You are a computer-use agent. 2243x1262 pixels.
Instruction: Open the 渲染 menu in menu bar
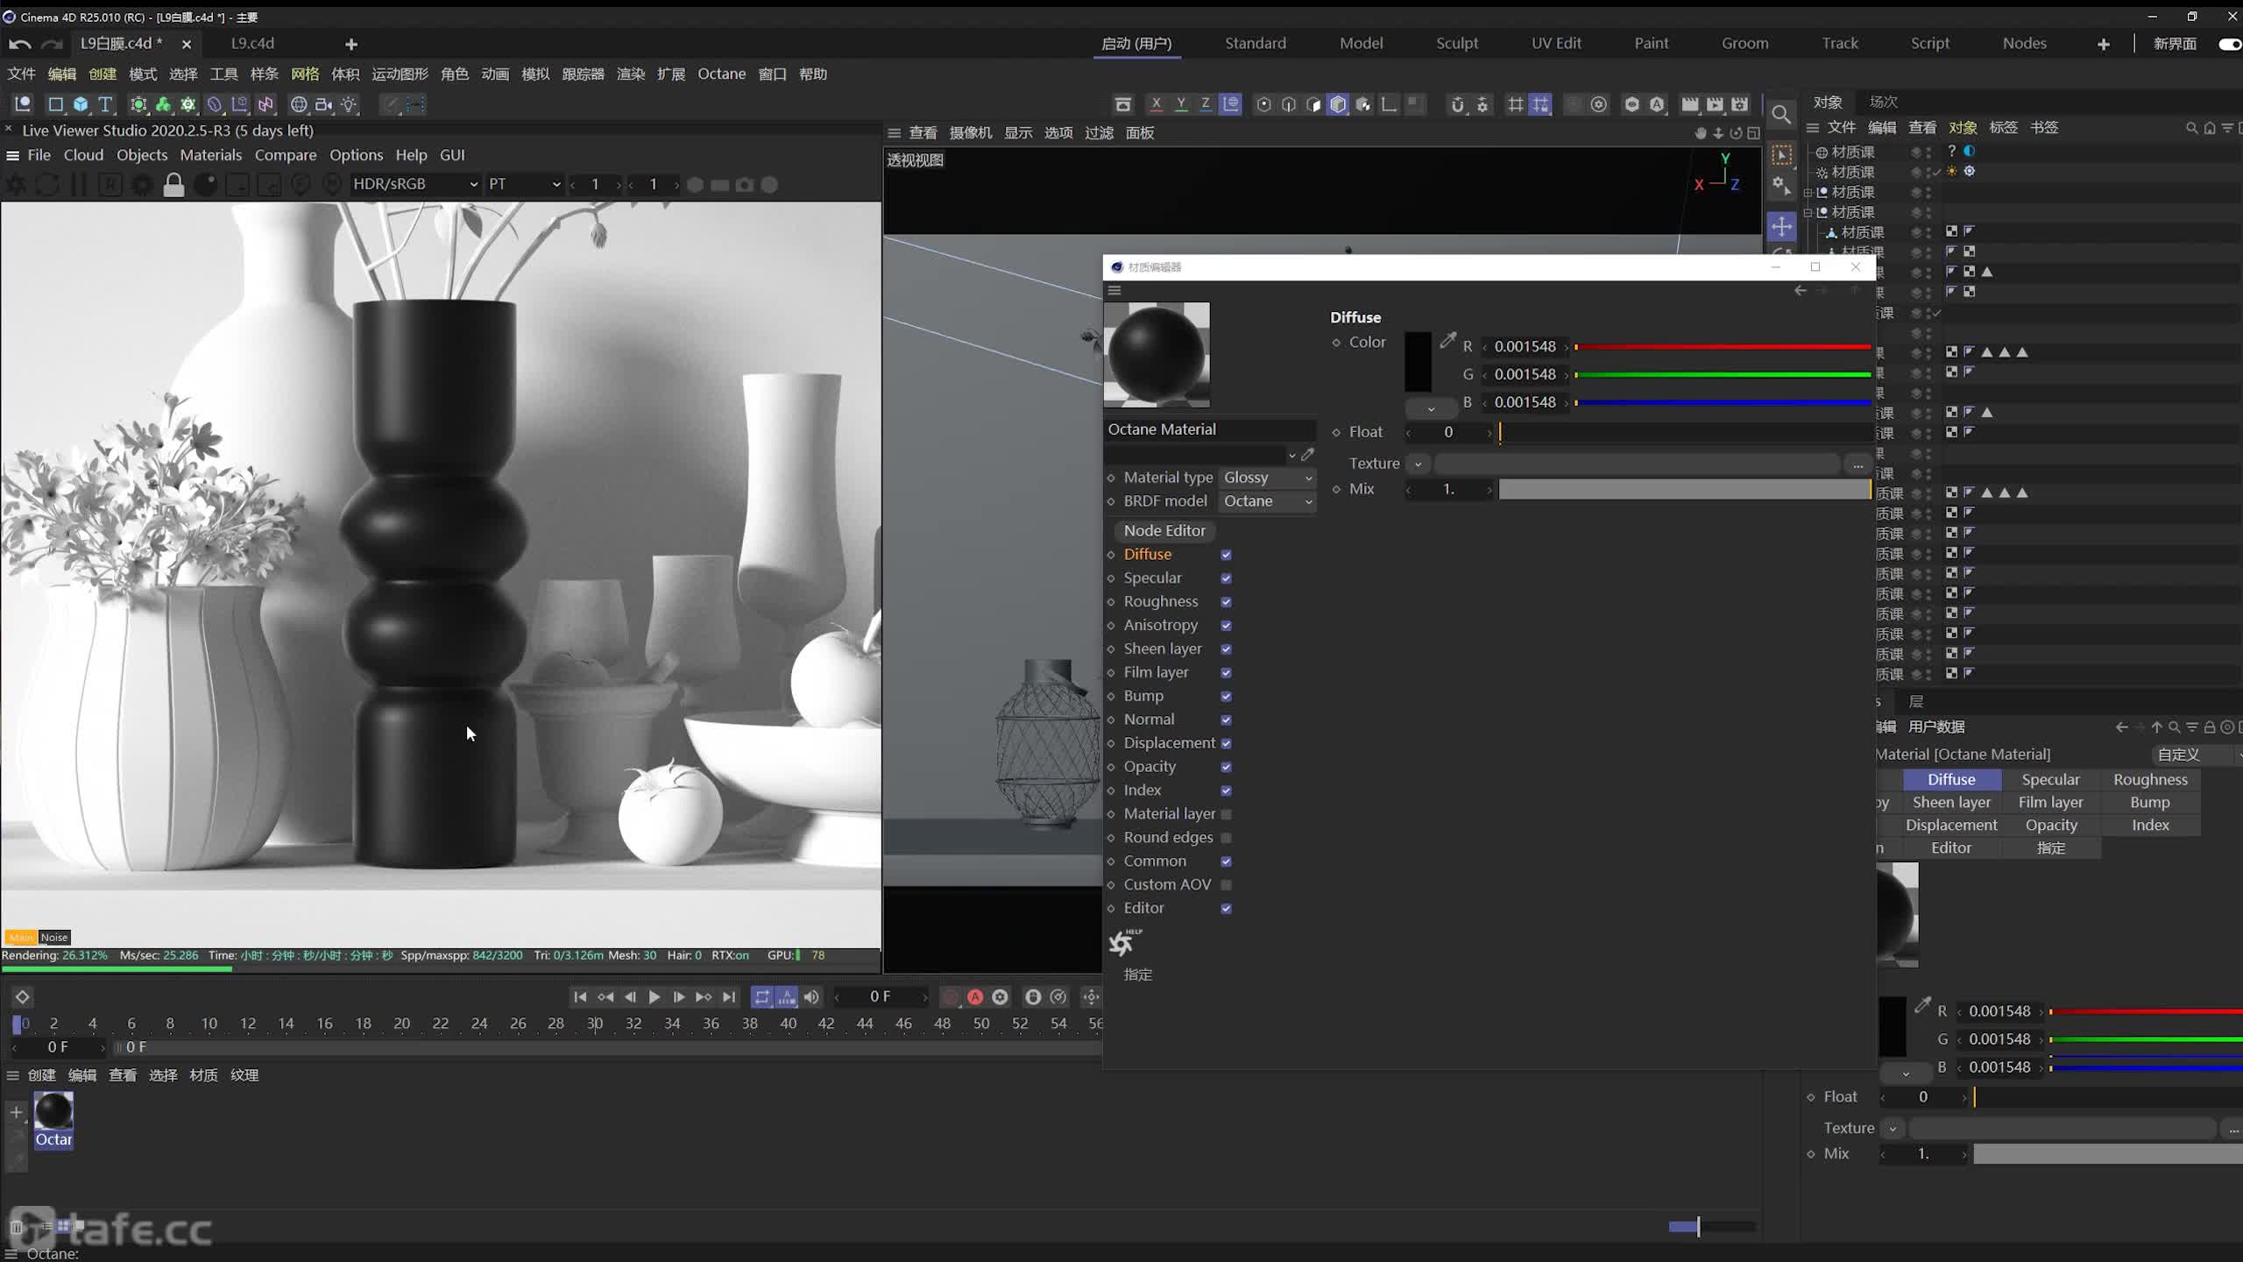pyautogui.click(x=631, y=74)
